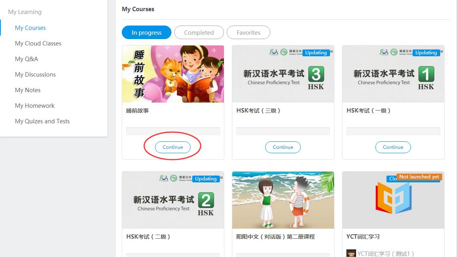Go to My Cloud Classes
The image size is (457, 257).
point(38,43)
